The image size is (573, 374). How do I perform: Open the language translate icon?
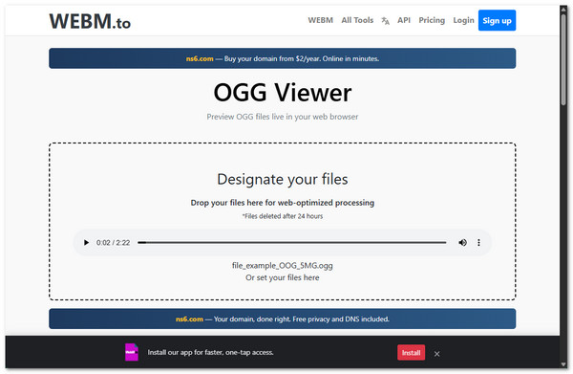pyautogui.click(x=385, y=21)
